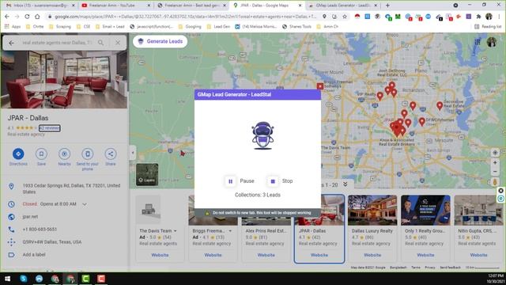
Task: Save the JPAR - Dallas place
Action: [x=41, y=154]
